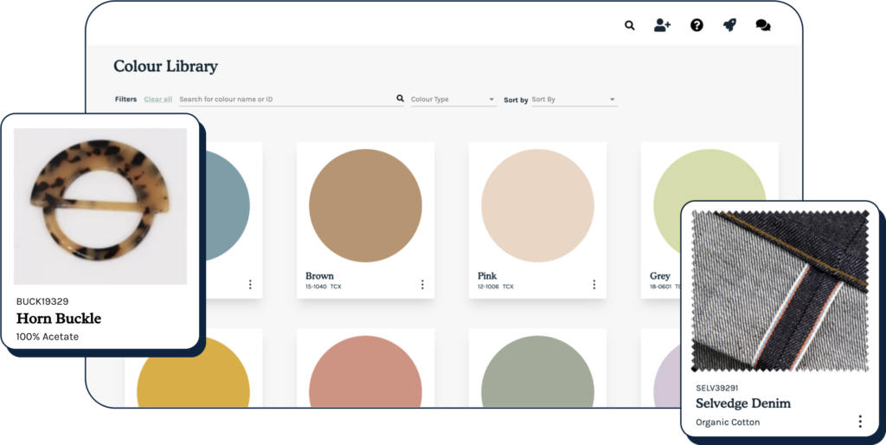Select the yellow colour swatch circle

193,373
